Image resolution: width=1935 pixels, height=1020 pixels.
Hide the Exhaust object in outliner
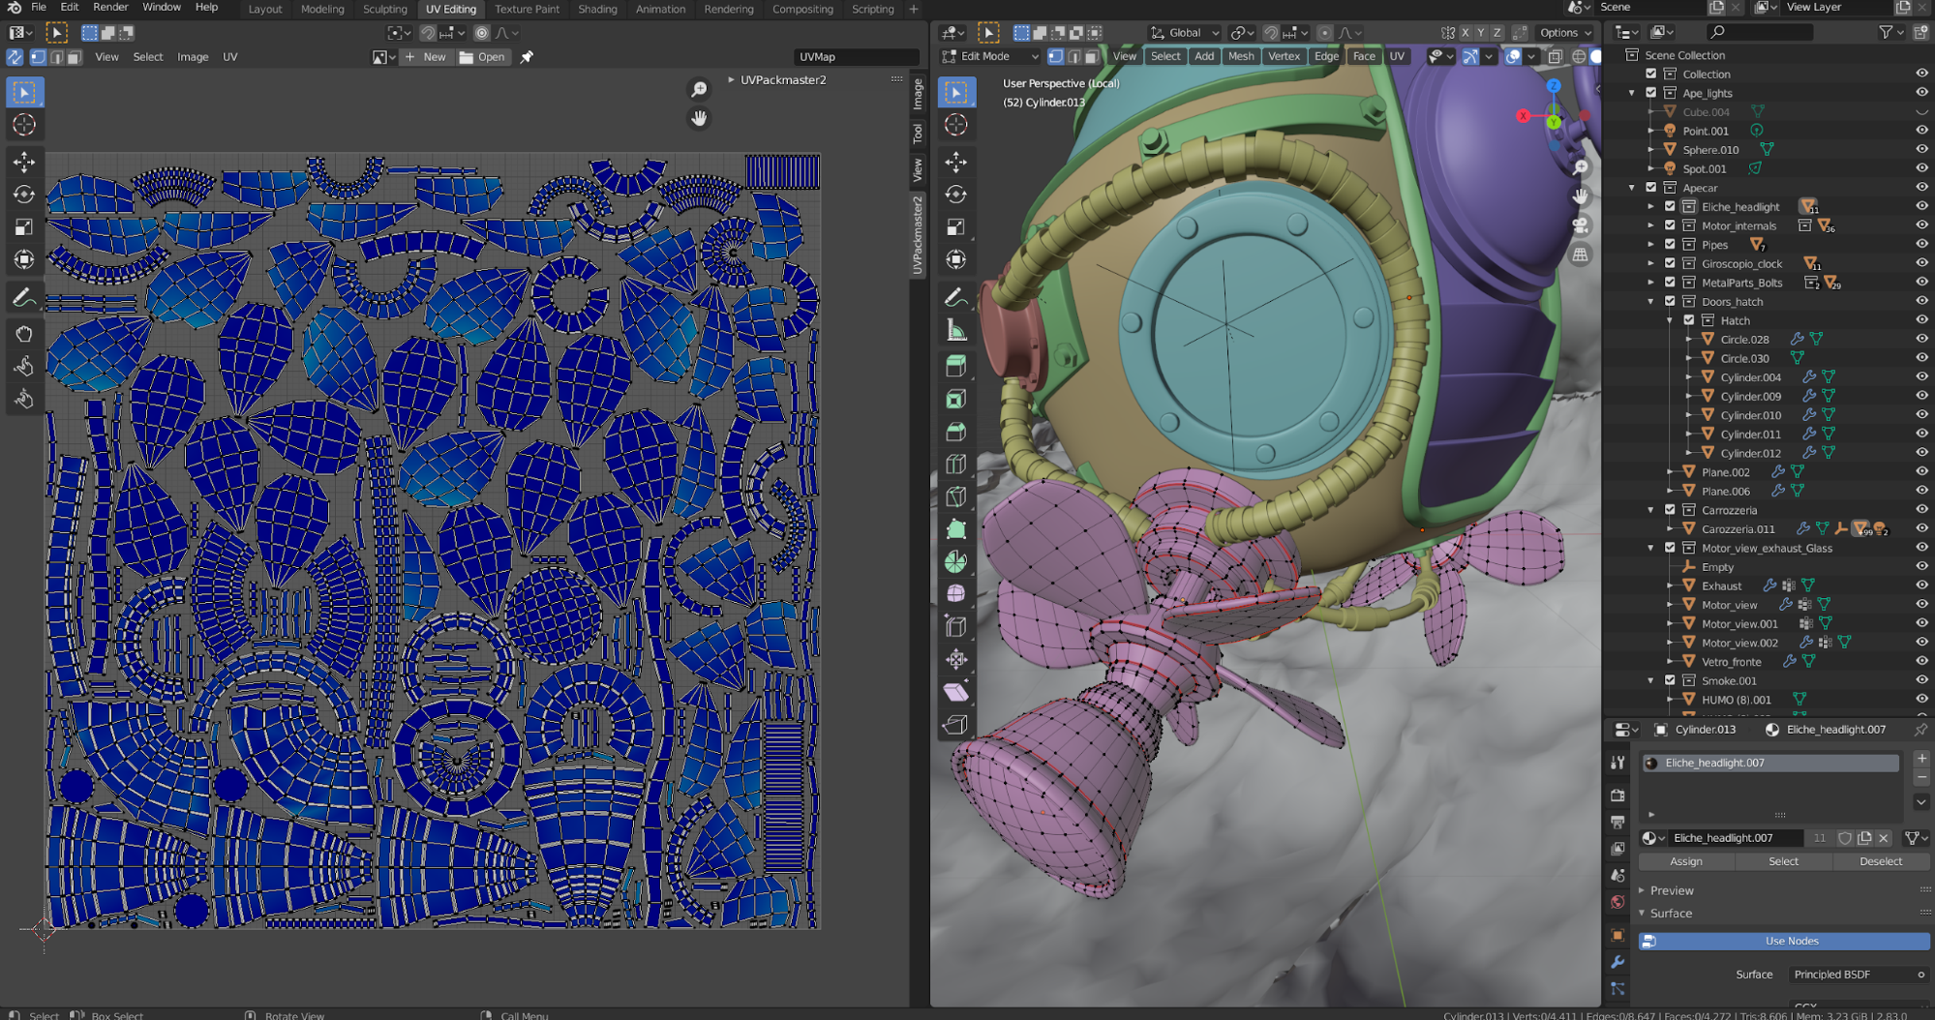(x=1920, y=585)
